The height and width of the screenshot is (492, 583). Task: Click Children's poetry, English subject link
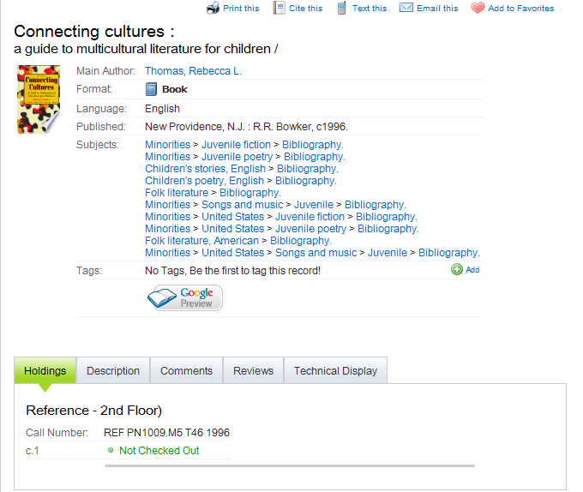[204, 181]
